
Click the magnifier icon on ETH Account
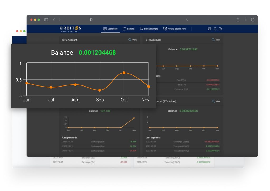(213, 40)
